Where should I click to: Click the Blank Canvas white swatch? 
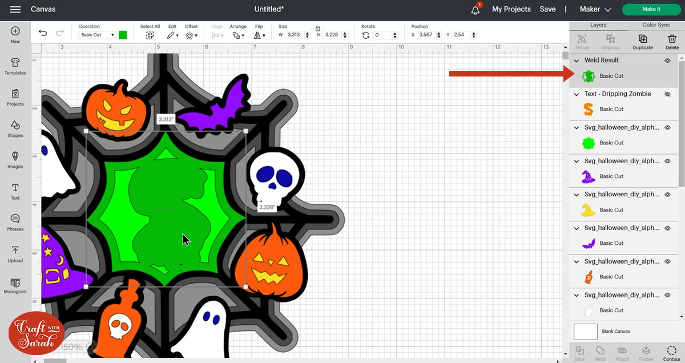coord(586,332)
